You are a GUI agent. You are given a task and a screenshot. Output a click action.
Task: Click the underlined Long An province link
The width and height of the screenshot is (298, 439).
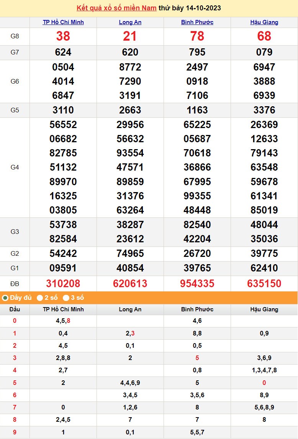pos(130,22)
